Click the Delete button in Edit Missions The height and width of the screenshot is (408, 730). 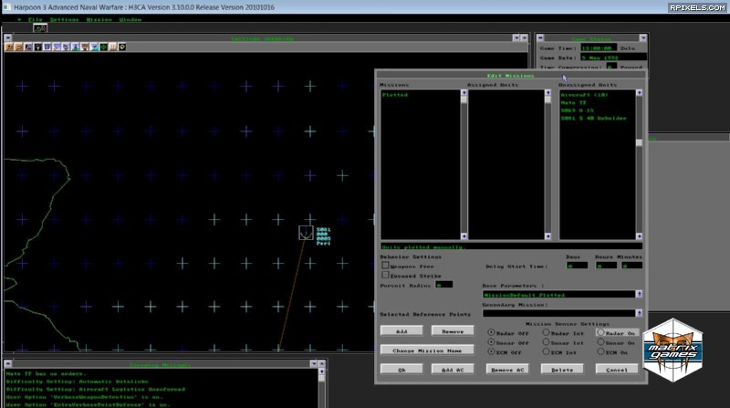point(561,370)
